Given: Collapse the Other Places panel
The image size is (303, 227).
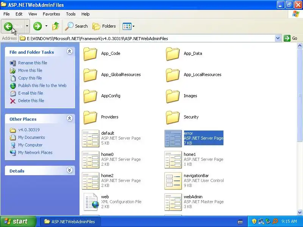Looking at the screenshot, I should pos(70,118).
